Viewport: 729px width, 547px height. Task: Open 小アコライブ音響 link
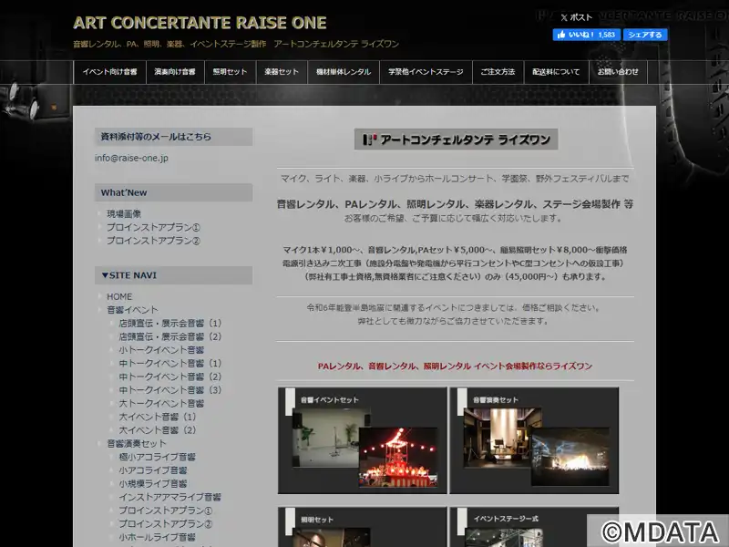(153, 470)
